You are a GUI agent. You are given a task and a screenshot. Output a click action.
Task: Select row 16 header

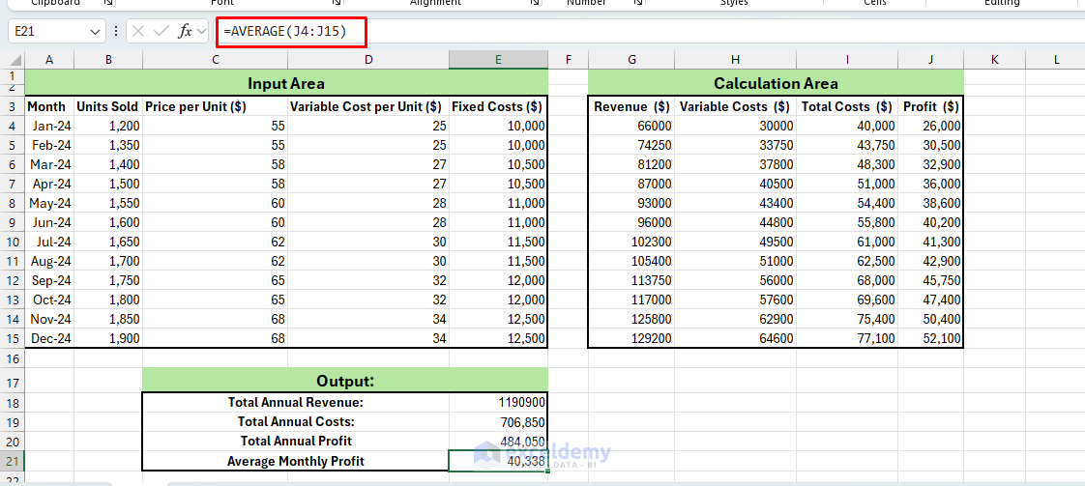pos(13,358)
